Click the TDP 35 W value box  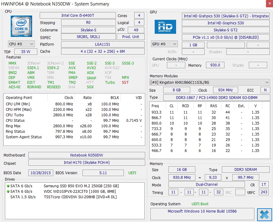tap(25, 52)
